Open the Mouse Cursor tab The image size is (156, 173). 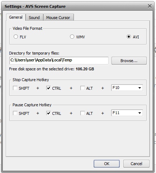click(x=58, y=18)
